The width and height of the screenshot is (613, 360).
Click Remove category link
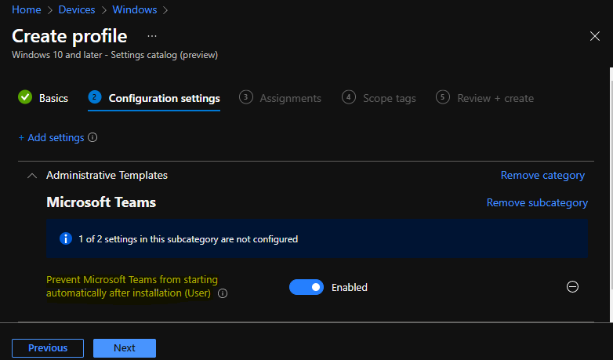pos(542,176)
